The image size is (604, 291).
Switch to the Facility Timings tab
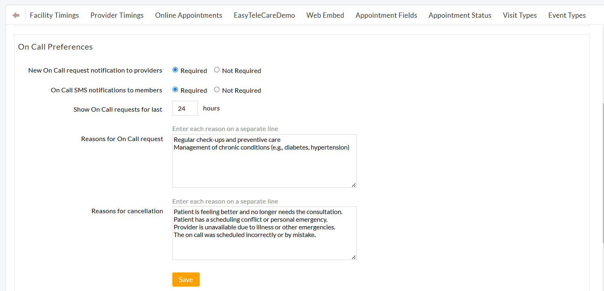pos(54,15)
